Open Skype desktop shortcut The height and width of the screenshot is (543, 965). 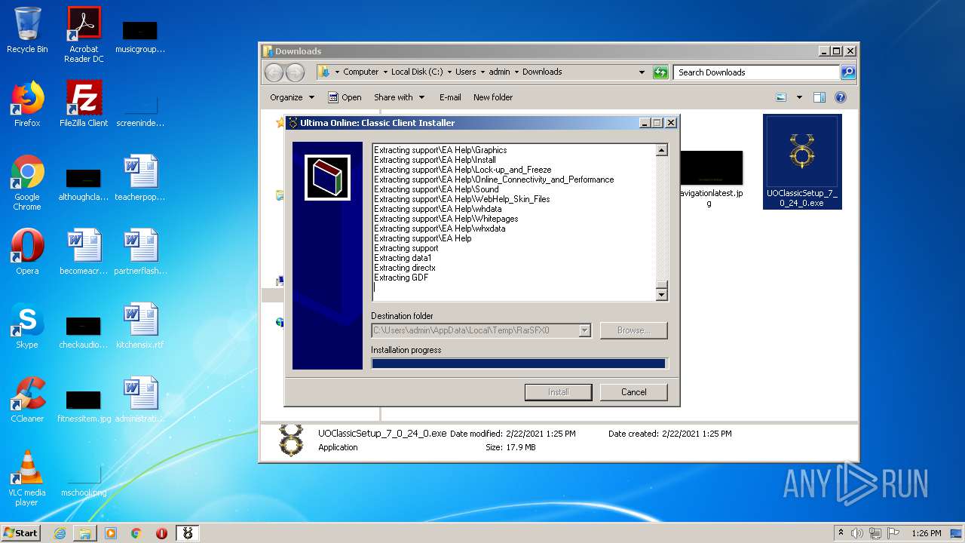27,326
